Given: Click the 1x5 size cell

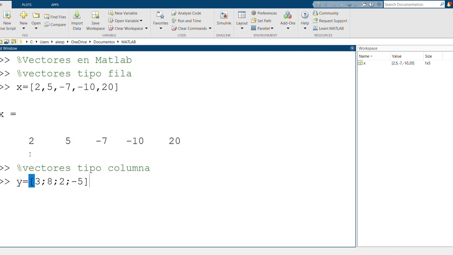Looking at the screenshot, I should 428,63.
